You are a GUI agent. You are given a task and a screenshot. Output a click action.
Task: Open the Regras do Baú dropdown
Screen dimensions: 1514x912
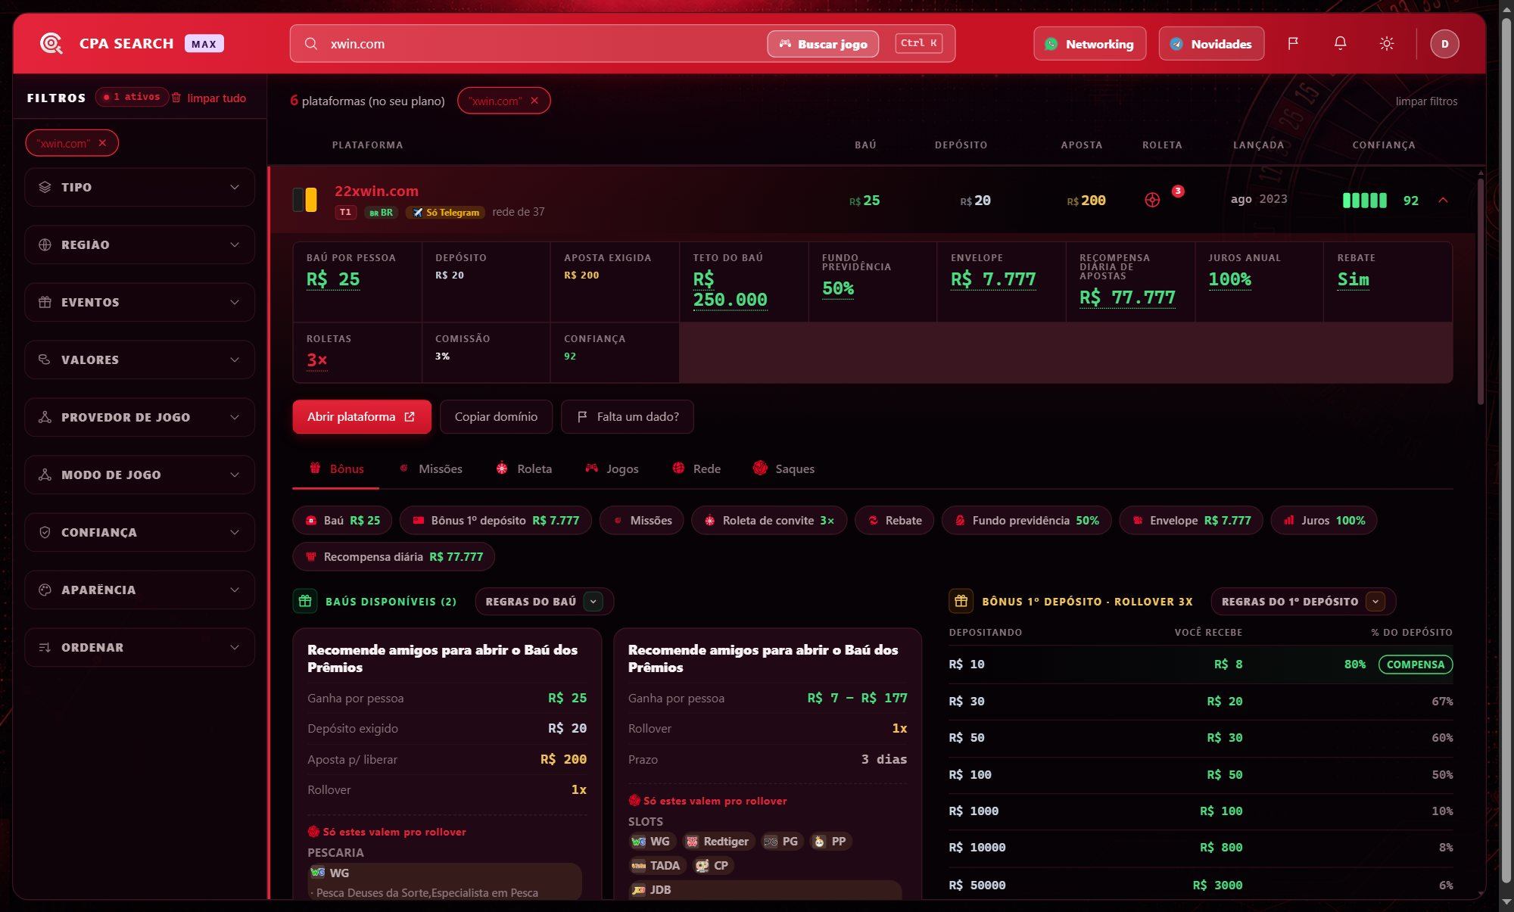click(x=544, y=601)
